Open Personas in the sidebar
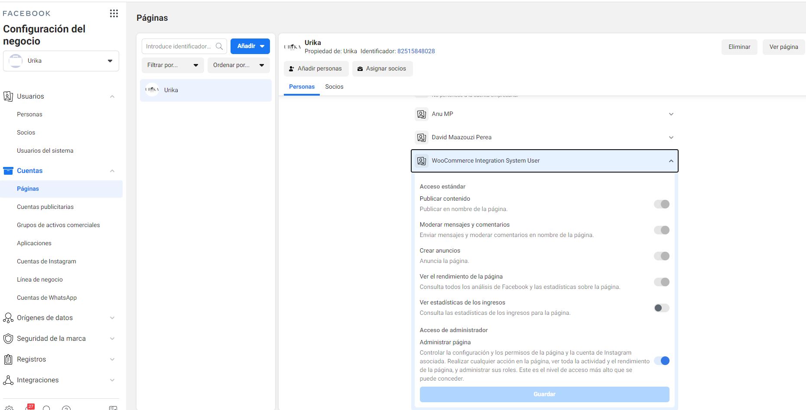This screenshot has width=806, height=410. tap(29, 114)
